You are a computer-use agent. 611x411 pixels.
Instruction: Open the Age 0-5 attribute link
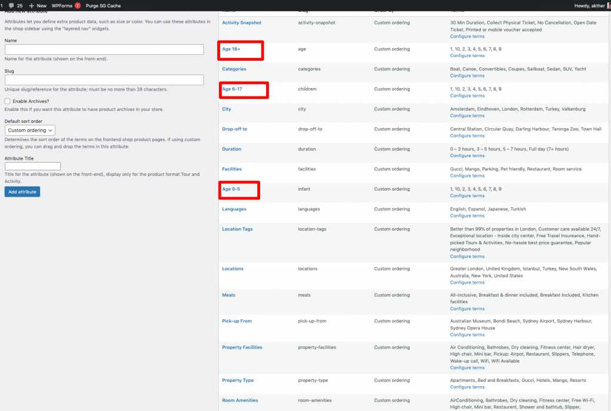coord(231,189)
